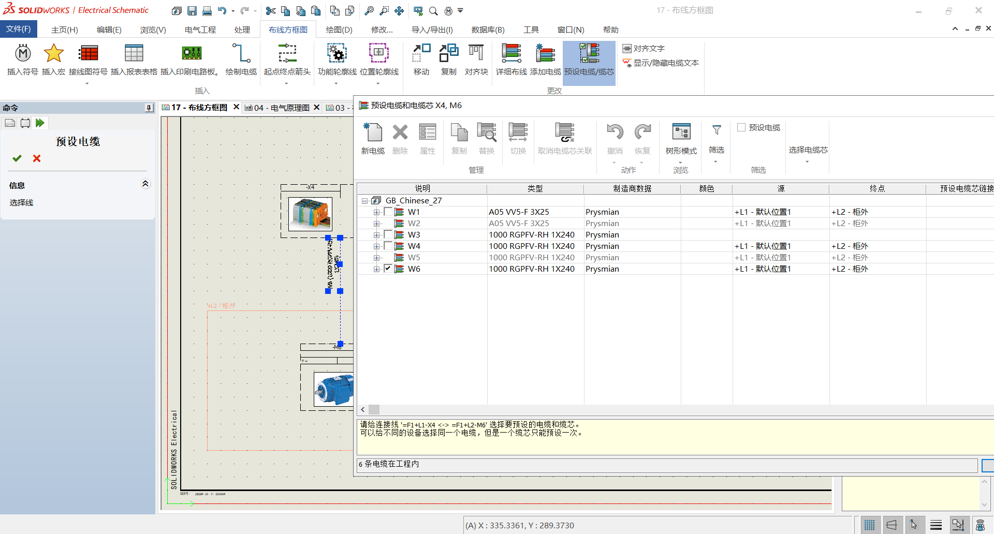
Task: Click the 对齐文字 command
Action: pyautogui.click(x=644, y=49)
